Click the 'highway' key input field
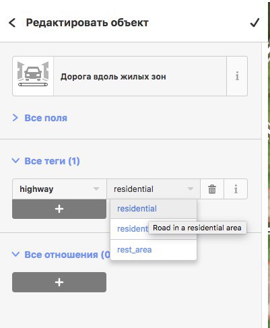The image size is (270, 328). pyautogui.click(x=59, y=189)
